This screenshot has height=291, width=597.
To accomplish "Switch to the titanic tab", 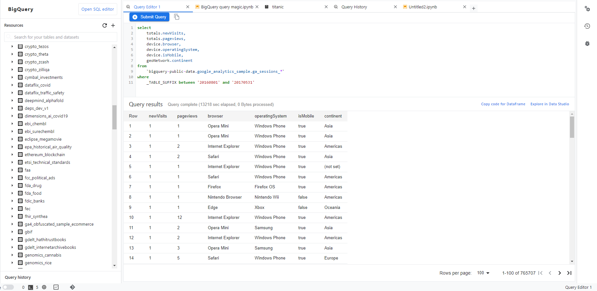I will coord(278,7).
